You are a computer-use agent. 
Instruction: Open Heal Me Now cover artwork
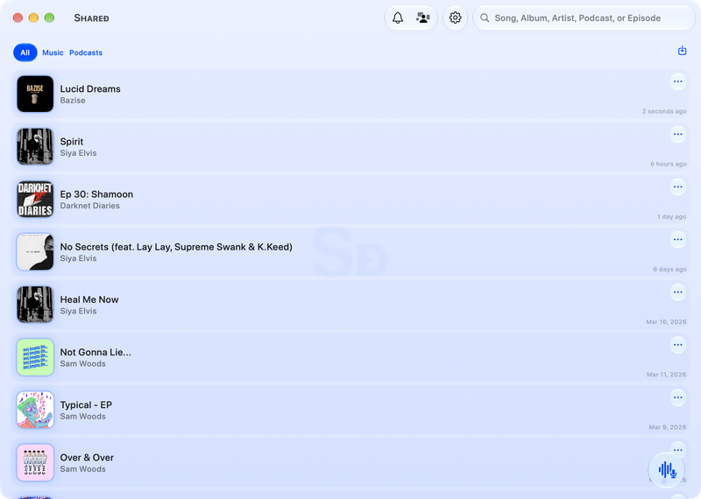pos(35,305)
